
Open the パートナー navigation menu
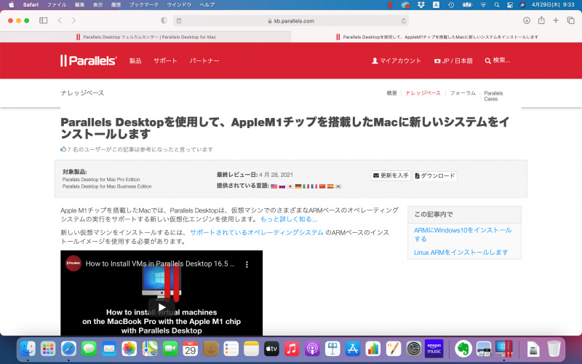click(x=204, y=60)
